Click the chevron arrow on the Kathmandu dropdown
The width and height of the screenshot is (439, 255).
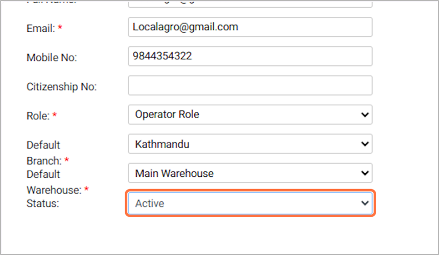(x=364, y=144)
